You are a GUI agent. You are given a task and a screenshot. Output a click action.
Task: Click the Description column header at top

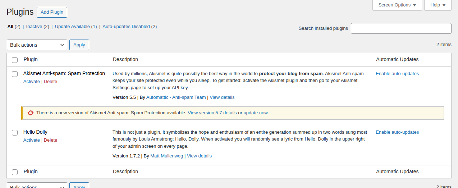point(125,59)
